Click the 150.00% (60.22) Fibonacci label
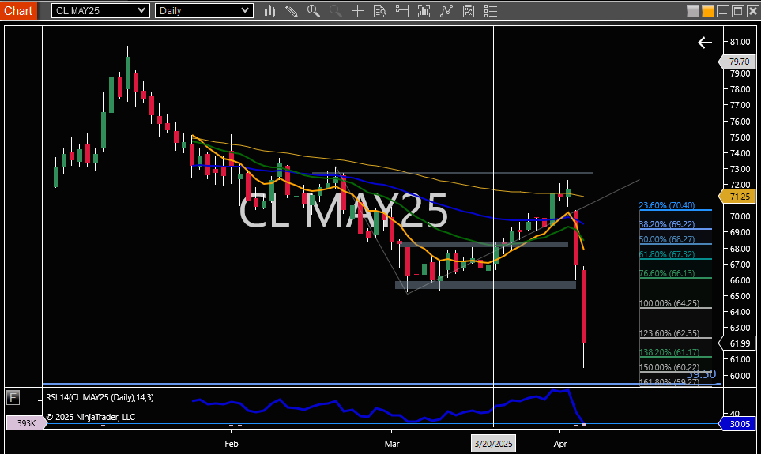 point(669,367)
